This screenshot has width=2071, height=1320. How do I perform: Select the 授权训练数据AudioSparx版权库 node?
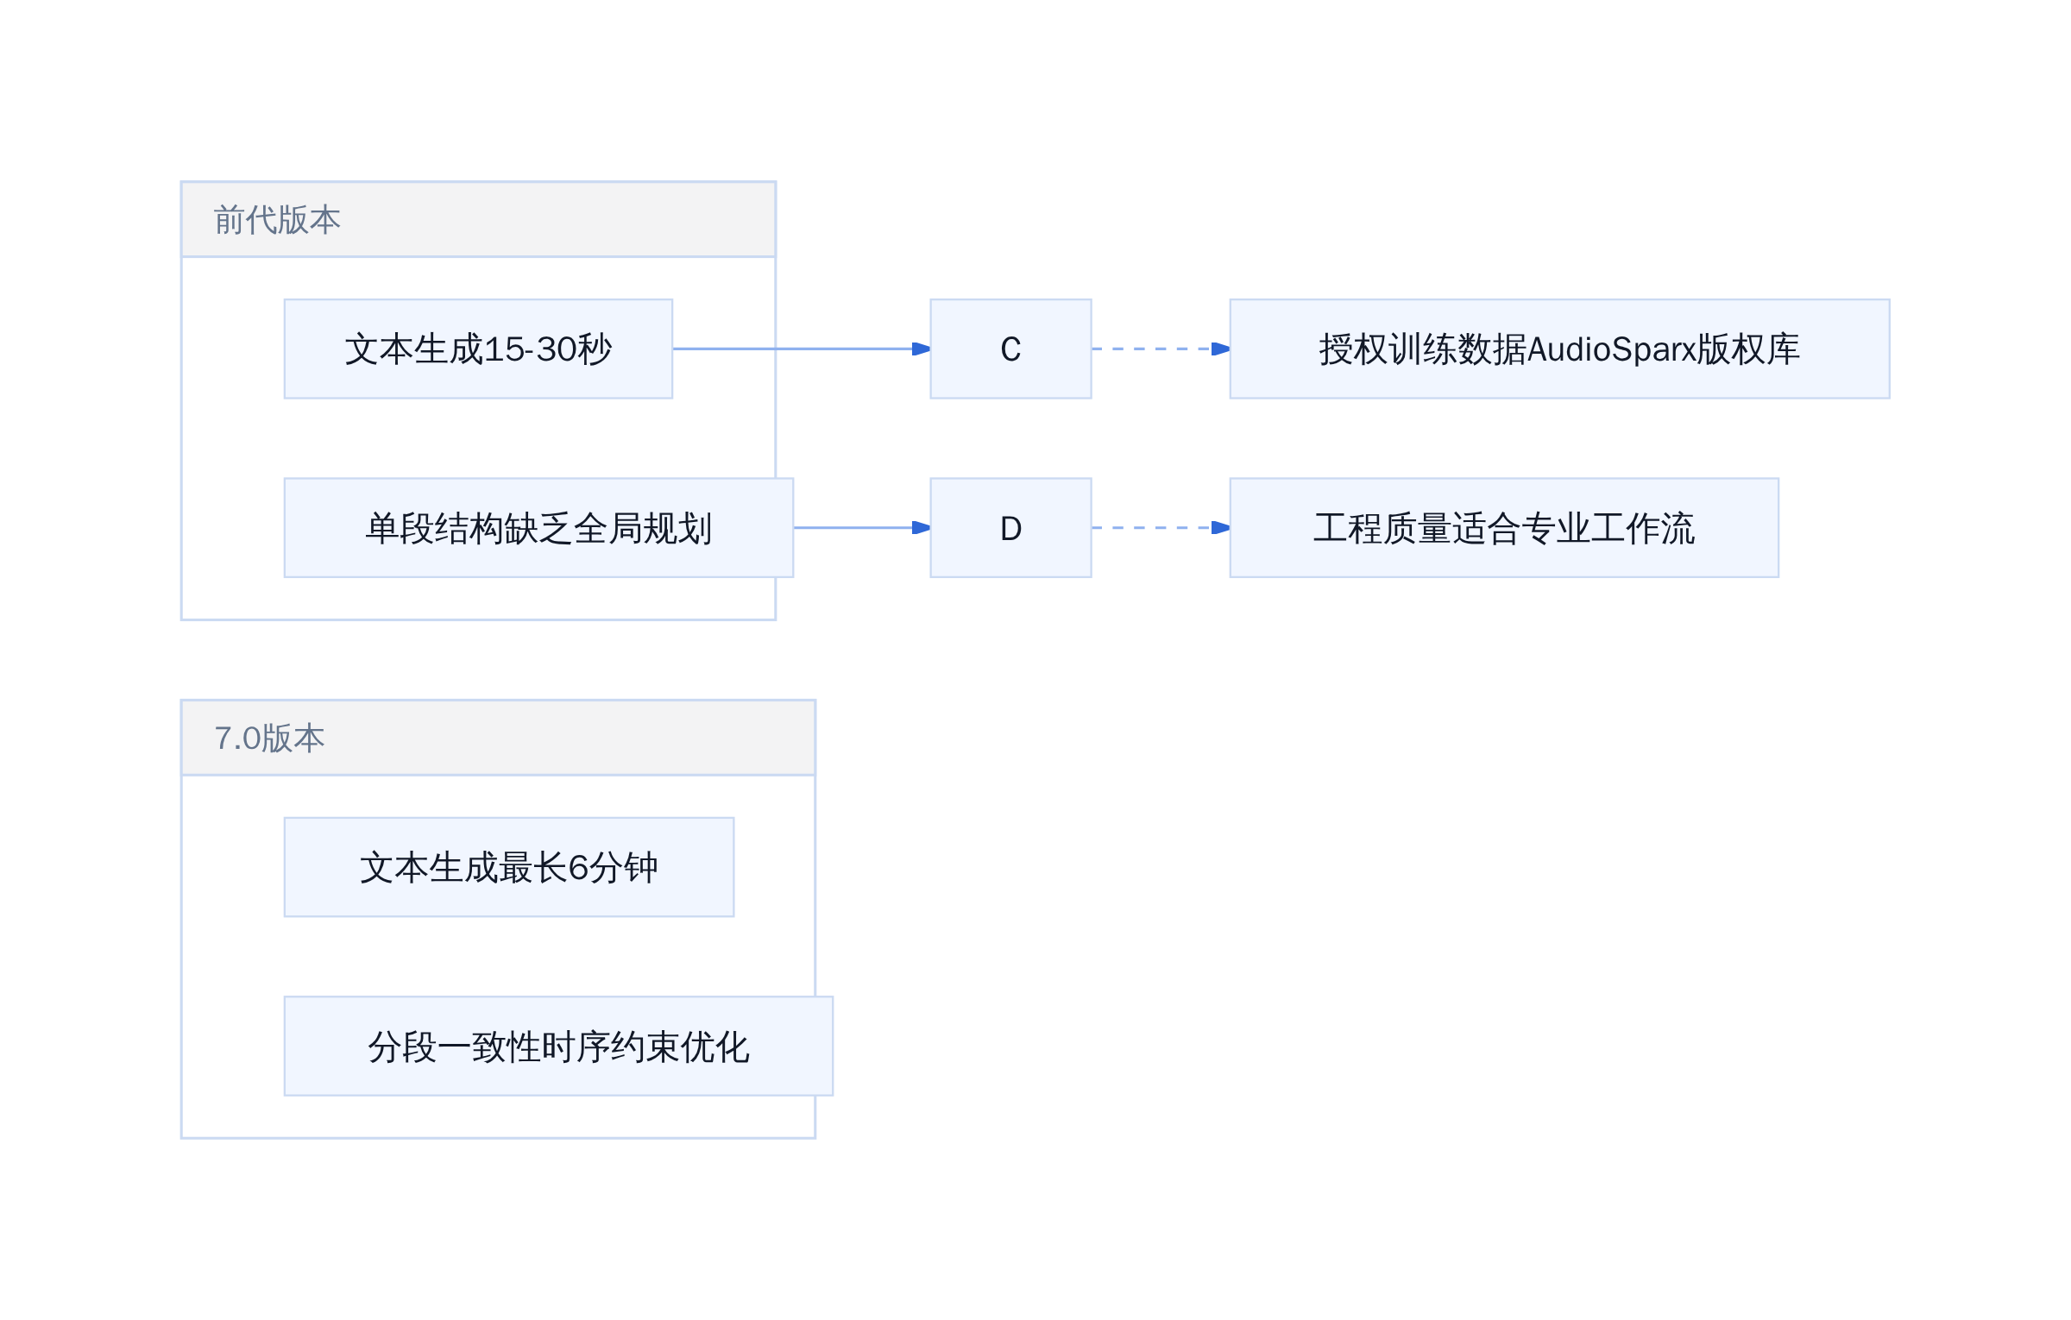point(1559,349)
